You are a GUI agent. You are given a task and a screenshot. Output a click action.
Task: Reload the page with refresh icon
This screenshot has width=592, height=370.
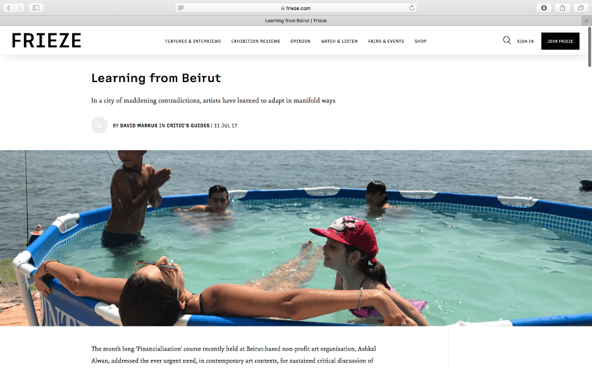click(x=412, y=8)
